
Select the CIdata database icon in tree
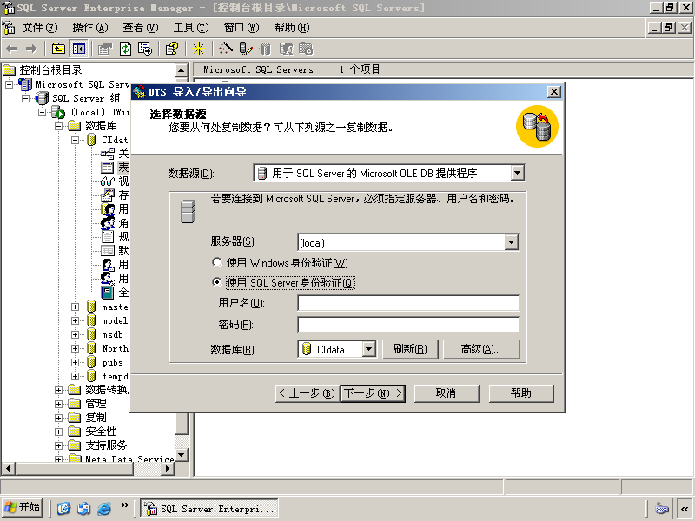pyautogui.click(x=91, y=140)
